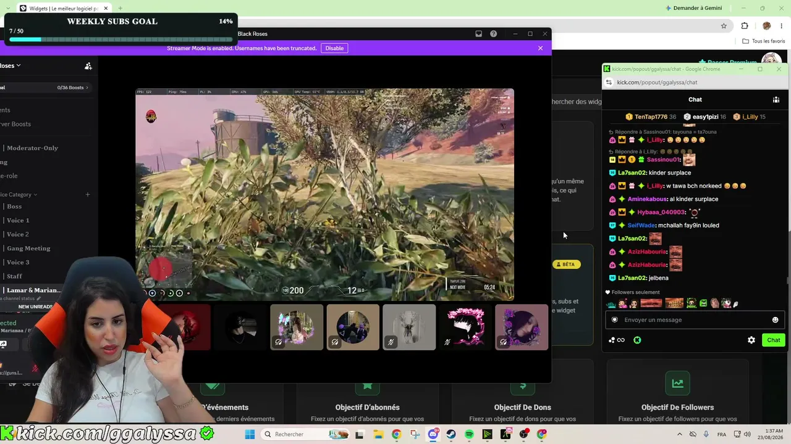Open invite people icon beside server name
The height and width of the screenshot is (444, 791).
[88, 66]
